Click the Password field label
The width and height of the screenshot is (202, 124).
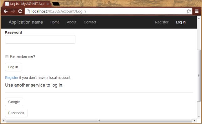pyautogui.click(x=13, y=32)
